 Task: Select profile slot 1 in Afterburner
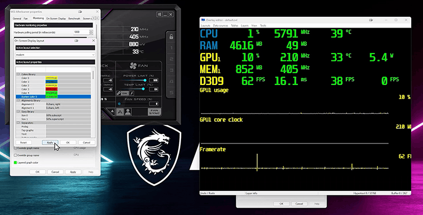[x=171, y=48]
